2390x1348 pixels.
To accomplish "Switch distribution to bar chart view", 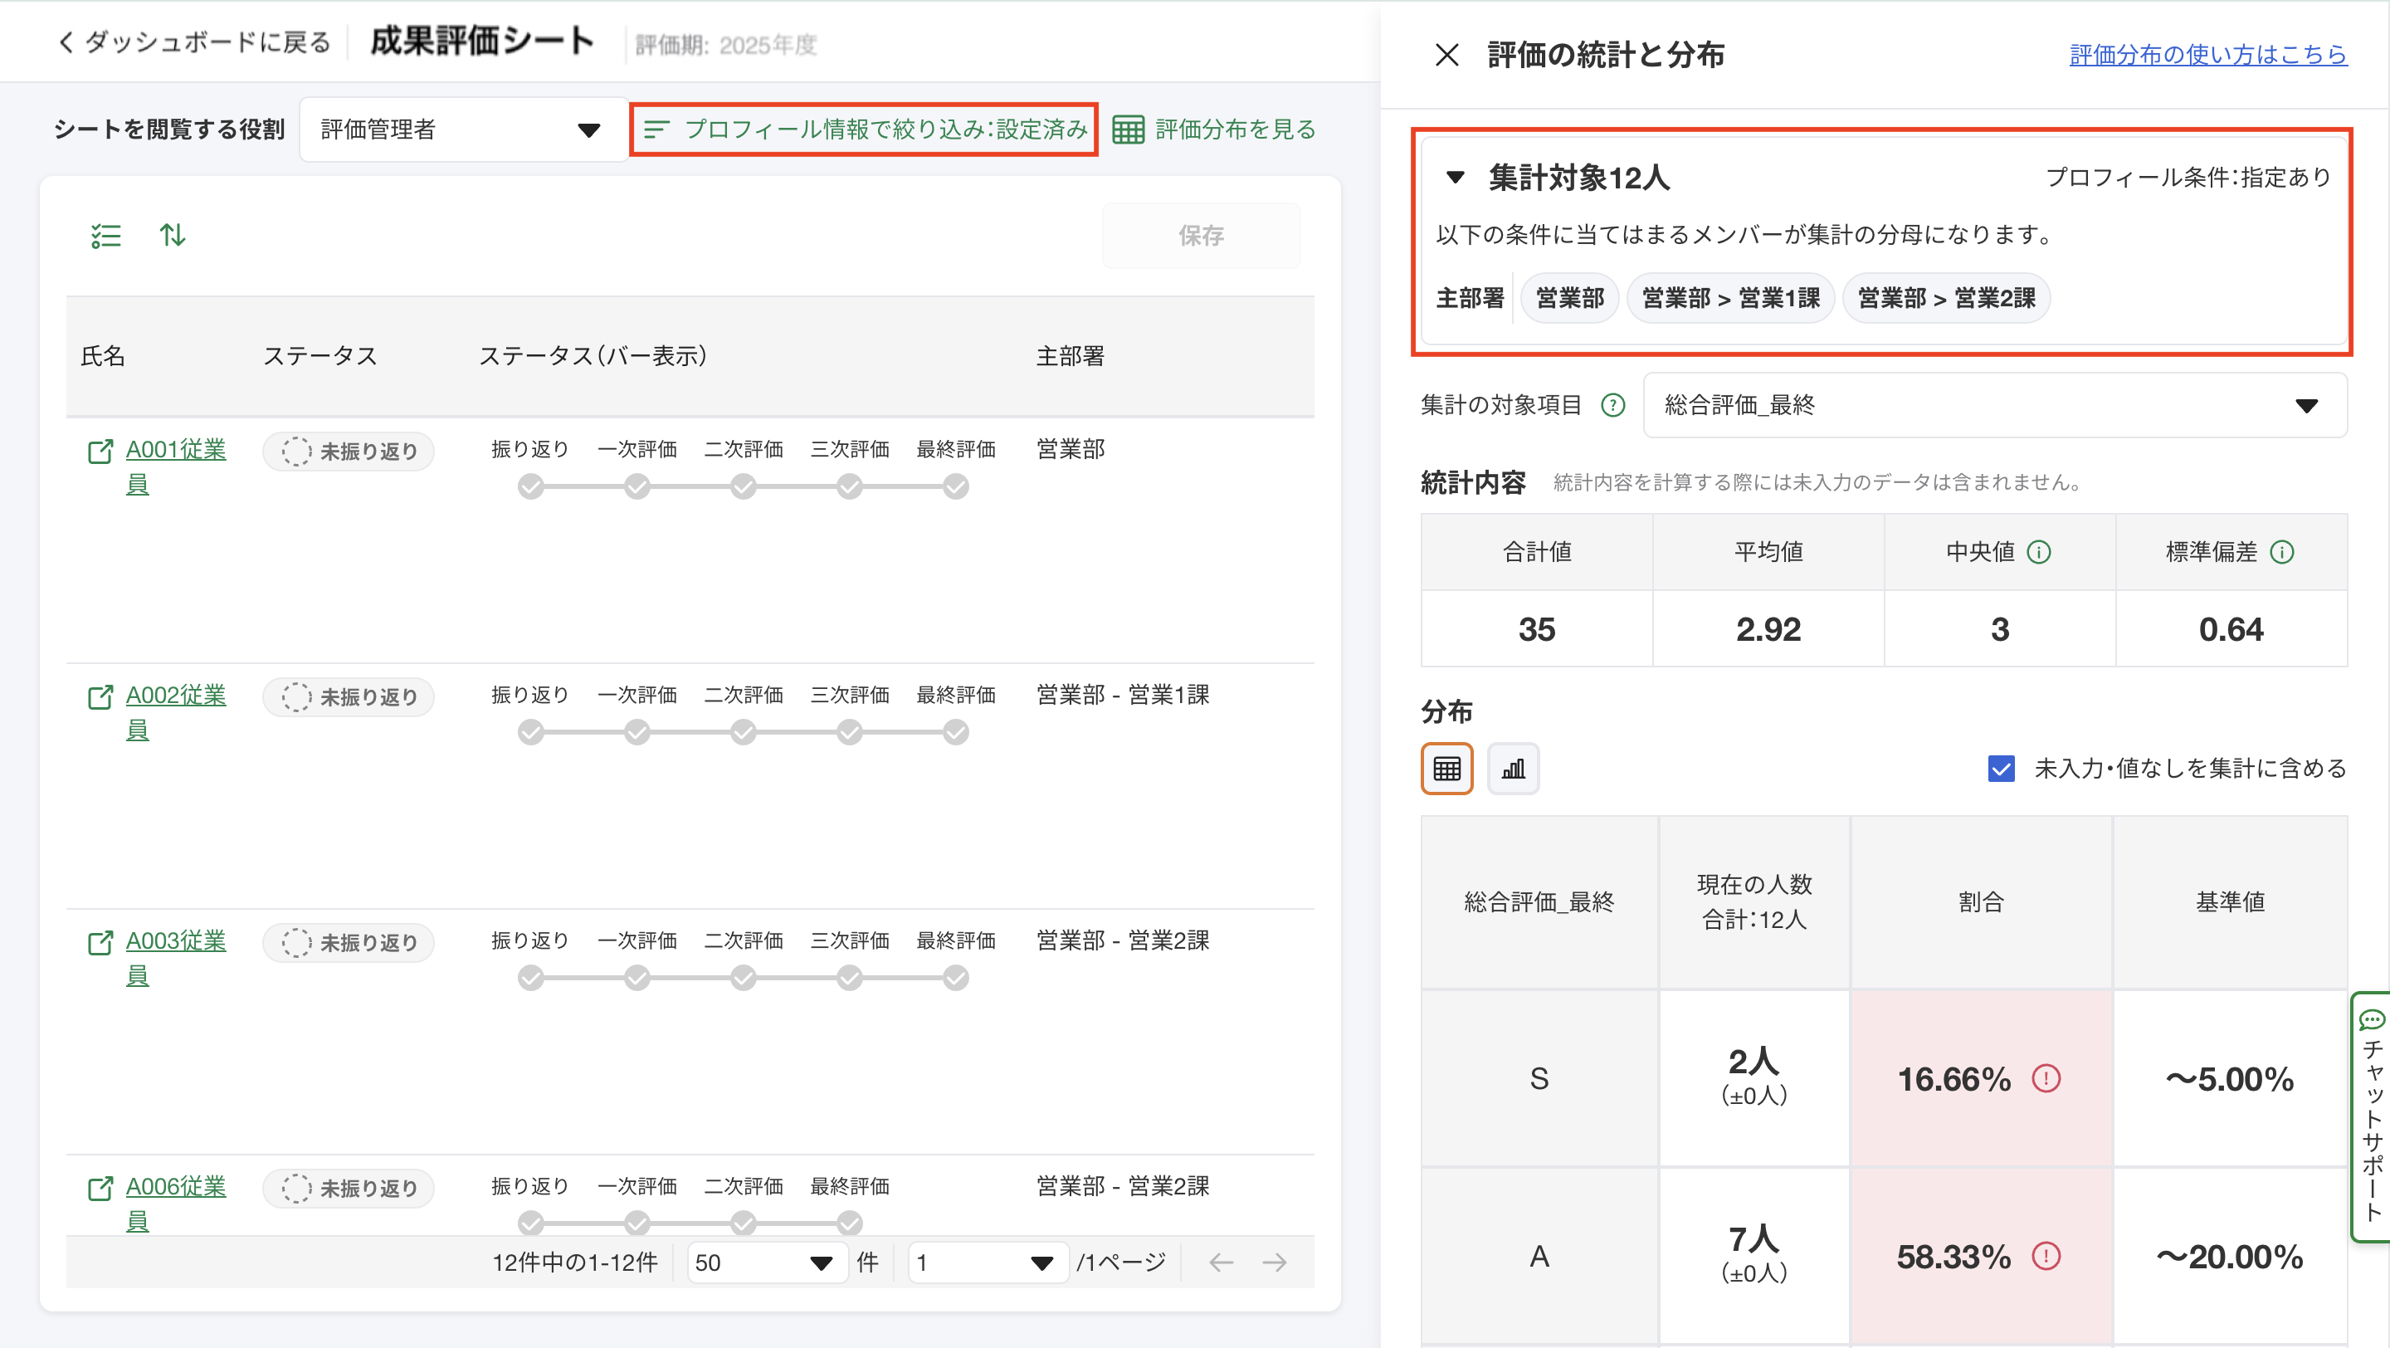I will [x=1513, y=768].
